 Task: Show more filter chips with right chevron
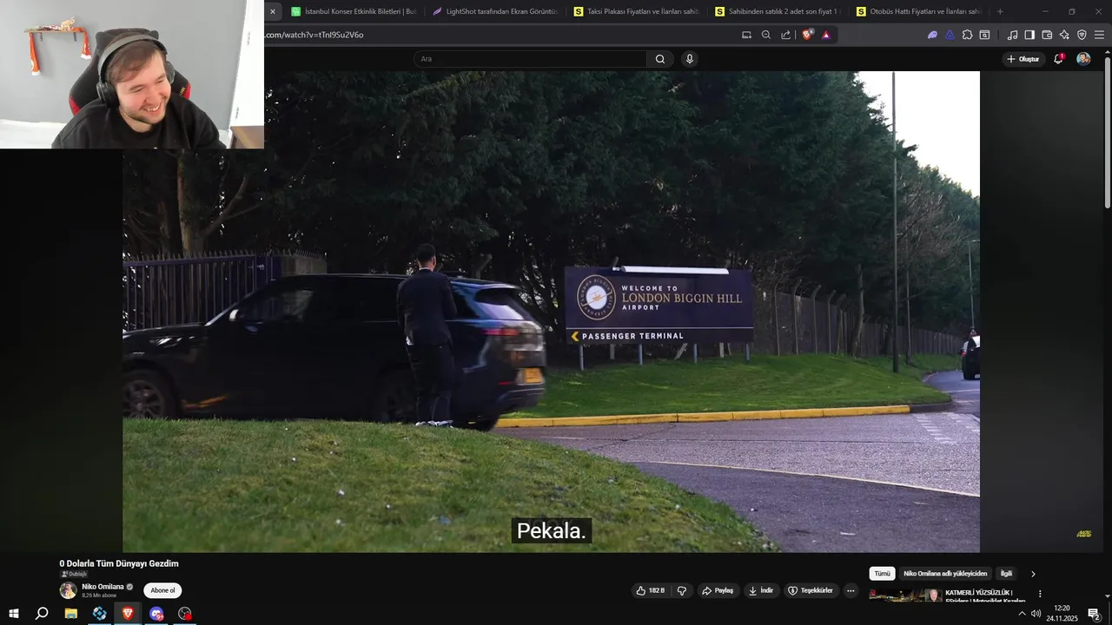tap(1033, 574)
